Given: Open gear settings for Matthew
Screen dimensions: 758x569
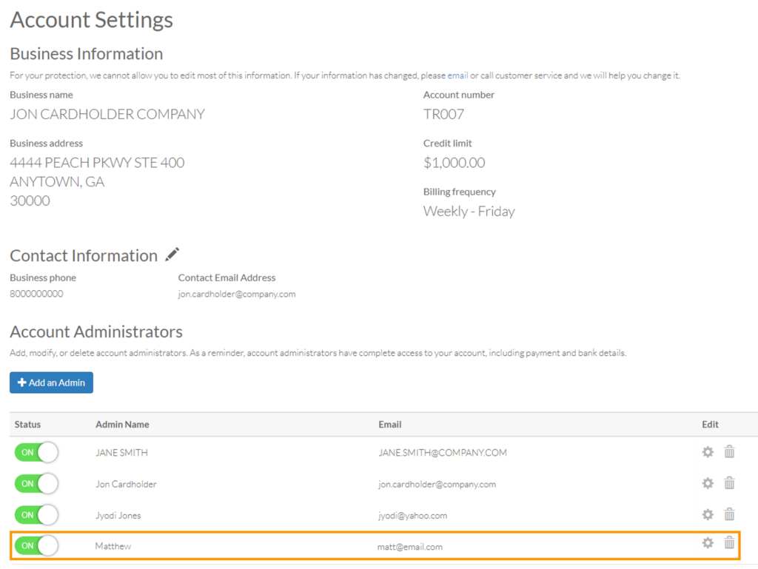Looking at the screenshot, I should tap(708, 543).
